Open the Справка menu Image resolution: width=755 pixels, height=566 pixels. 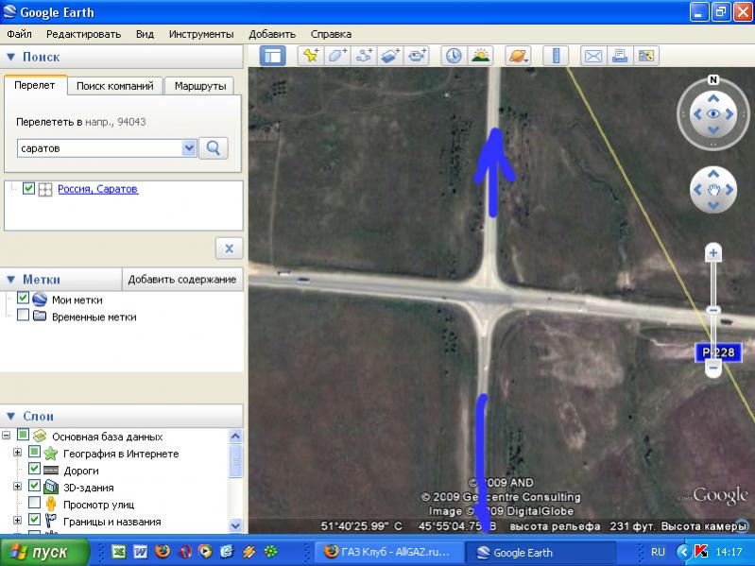coord(332,34)
